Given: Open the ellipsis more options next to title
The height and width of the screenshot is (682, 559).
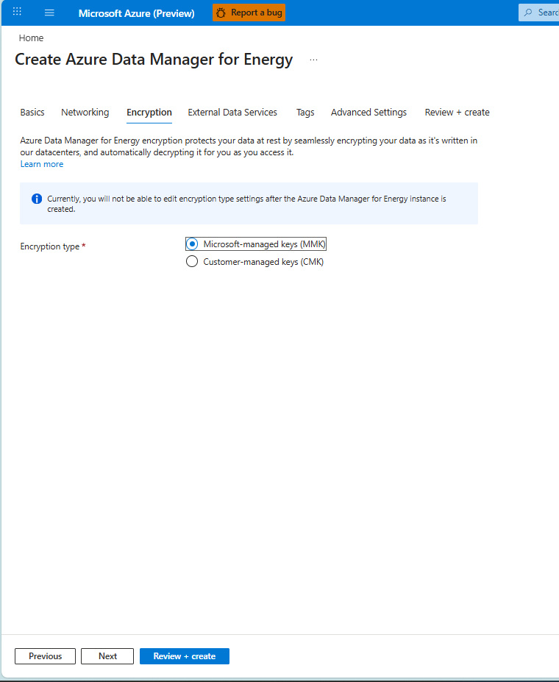Looking at the screenshot, I should (313, 60).
